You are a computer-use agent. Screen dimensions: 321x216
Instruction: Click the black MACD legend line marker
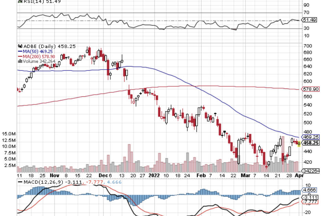20,182
